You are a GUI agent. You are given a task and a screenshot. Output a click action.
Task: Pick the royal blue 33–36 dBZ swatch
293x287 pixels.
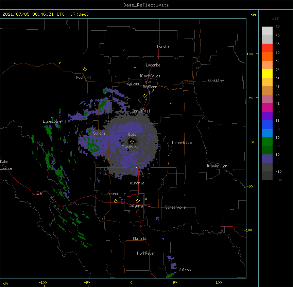click(x=267, y=124)
